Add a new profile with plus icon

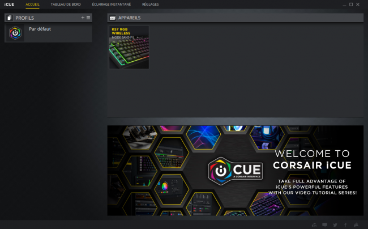click(x=83, y=18)
